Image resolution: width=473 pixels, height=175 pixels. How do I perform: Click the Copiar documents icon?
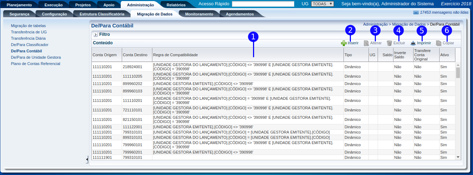click(x=439, y=43)
